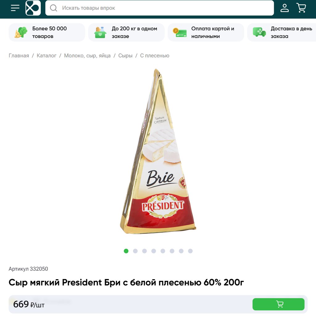Viewport: 316px width, 316px height.
Task: Go to 'Главная' breadcrumb
Action: pyautogui.click(x=19, y=56)
